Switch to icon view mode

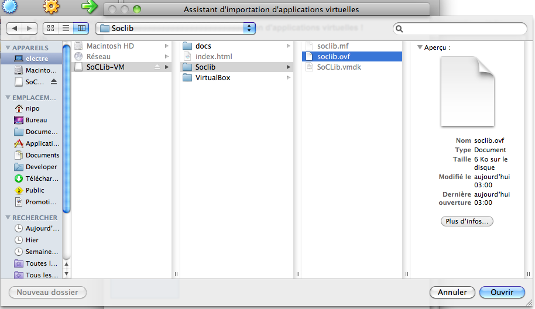pos(50,28)
